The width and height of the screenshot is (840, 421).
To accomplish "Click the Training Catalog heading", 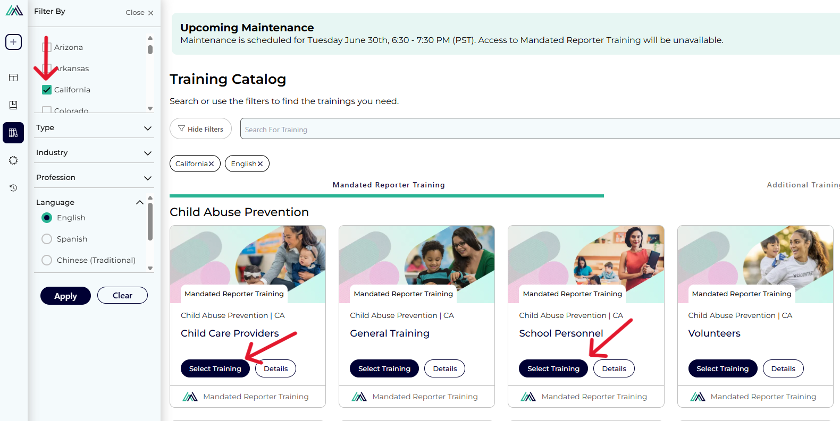I will [x=228, y=79].
